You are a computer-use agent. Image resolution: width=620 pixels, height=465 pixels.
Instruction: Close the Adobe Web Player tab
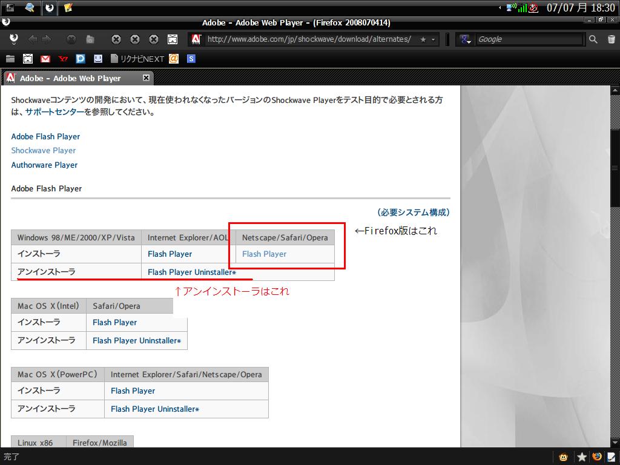146,78
